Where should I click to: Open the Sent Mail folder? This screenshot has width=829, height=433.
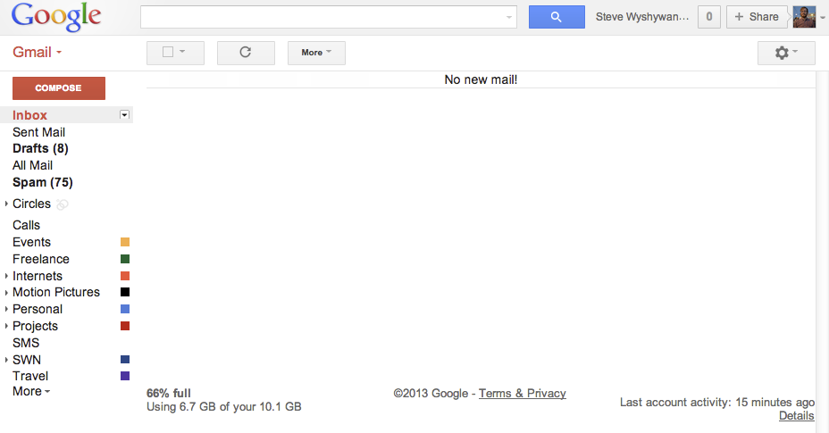point(38,132)
